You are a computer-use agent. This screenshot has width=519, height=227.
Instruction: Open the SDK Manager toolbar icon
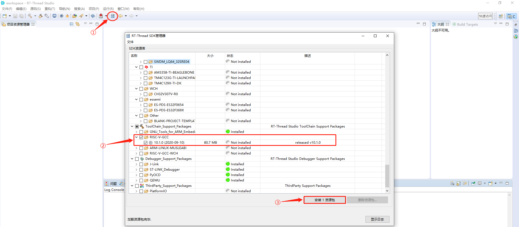tap(113, 16)
